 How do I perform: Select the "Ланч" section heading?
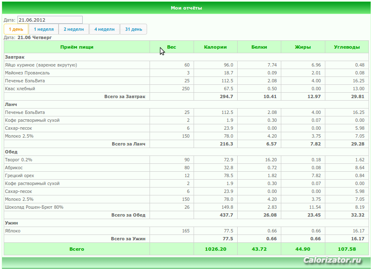click(x=11, y=104)
